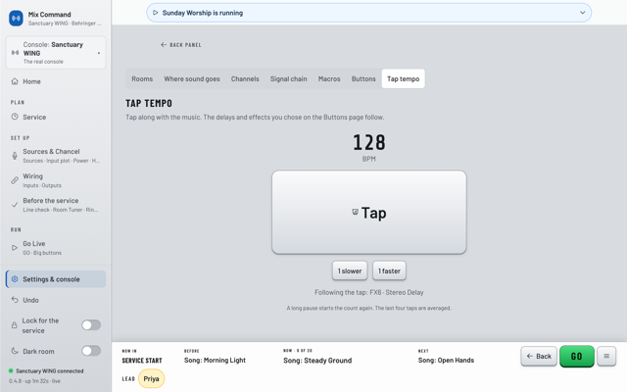Click the Mix Command app logo

point(16,19)
